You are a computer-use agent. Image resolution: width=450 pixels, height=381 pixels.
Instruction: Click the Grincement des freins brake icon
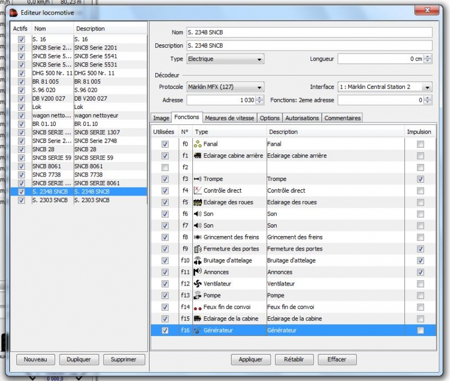coord(197,237)
